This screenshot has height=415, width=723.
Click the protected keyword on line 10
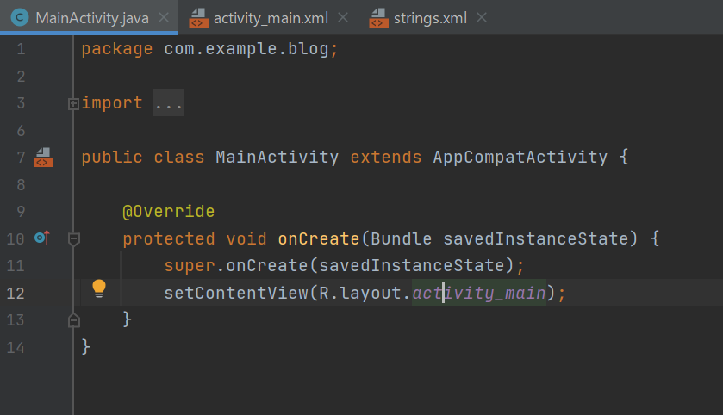click(168, 239)
